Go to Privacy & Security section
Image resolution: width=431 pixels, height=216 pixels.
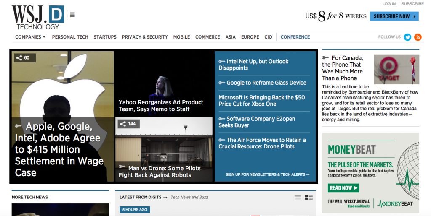145,37
